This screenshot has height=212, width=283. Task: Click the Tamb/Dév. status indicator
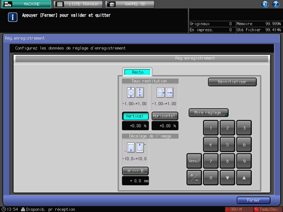tap(268, 209)
